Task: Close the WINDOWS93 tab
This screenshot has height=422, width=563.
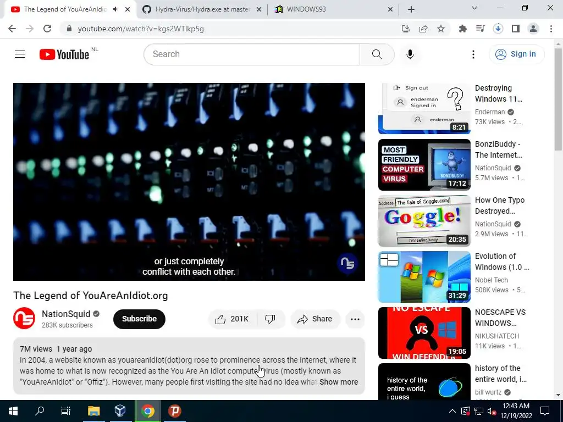Action: click(390, 10)
